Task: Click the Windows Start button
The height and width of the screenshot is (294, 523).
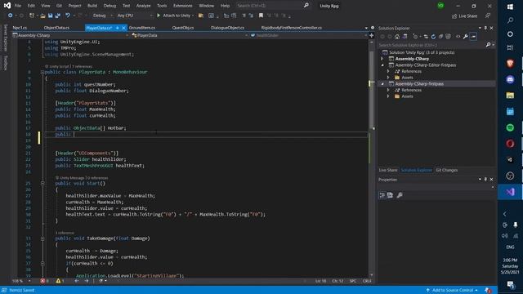Action: pyautogui.click(x=510, y=7)
